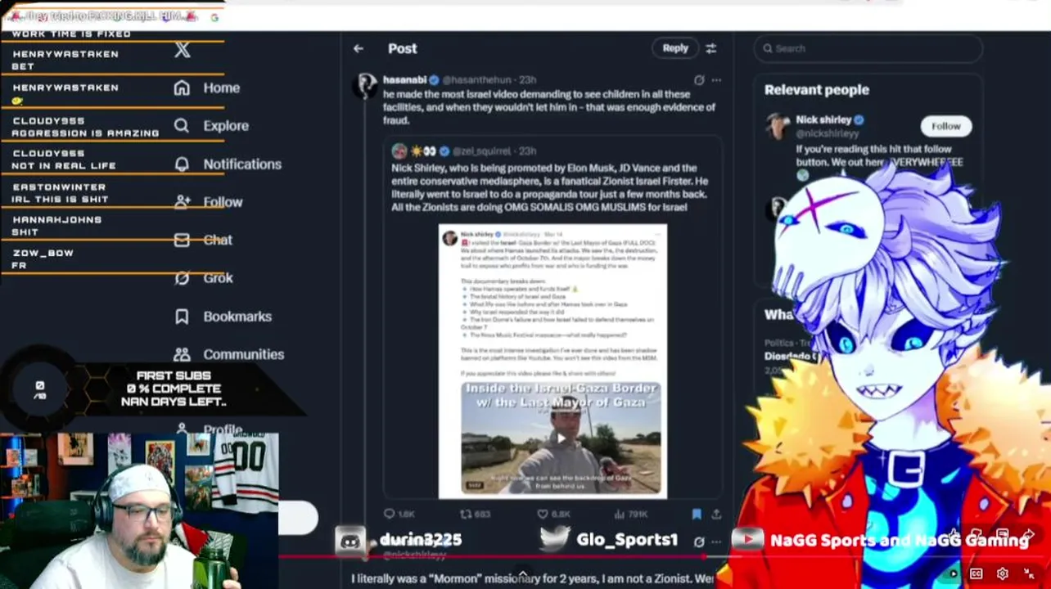This screenshot has width=1051, height=589.
Task: Open reply sorting options icon beside Reply
Action: pyautogui.click(x=710, y=48)
